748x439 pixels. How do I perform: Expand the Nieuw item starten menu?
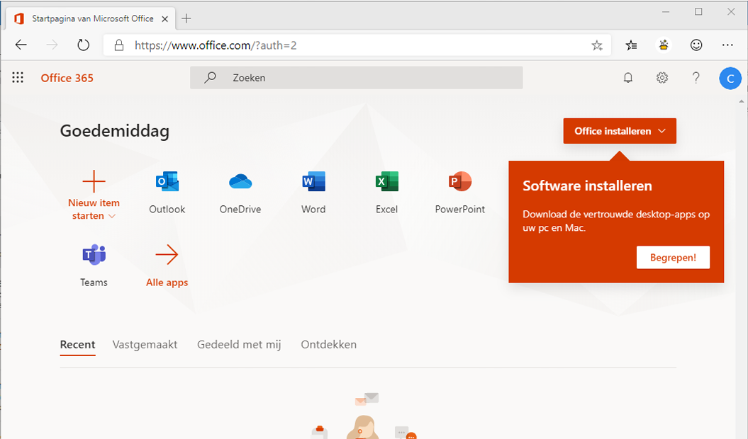point(94,195)
